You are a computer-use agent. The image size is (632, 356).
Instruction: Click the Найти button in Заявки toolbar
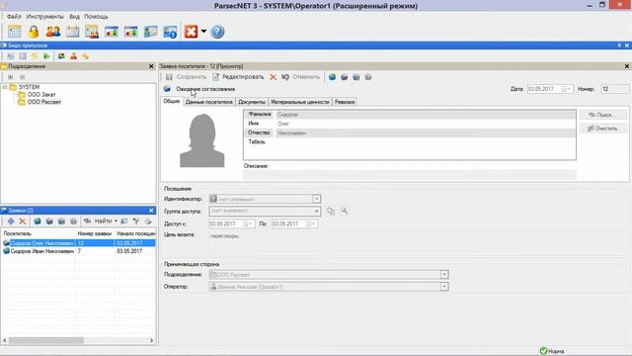[99, 222]
